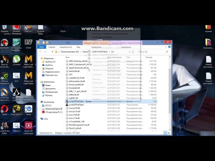Click the Lords of the Fallen breadcrumb
215x161 pixels.
click(x=100, y=52)
